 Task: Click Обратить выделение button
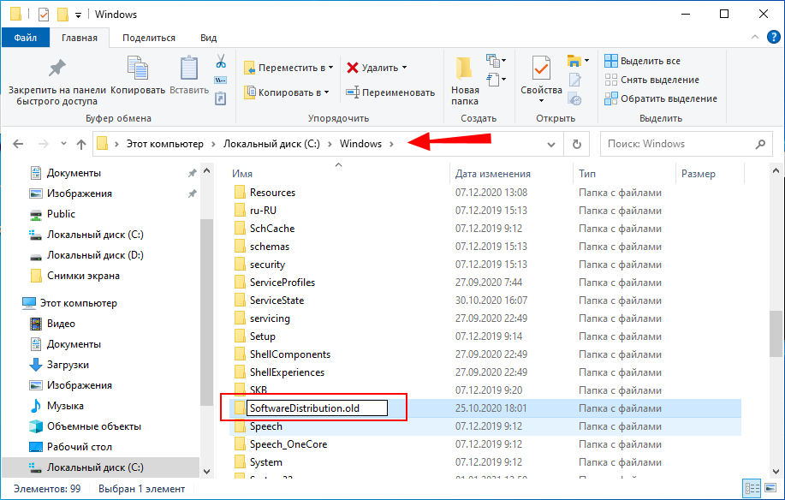[661, 98]
